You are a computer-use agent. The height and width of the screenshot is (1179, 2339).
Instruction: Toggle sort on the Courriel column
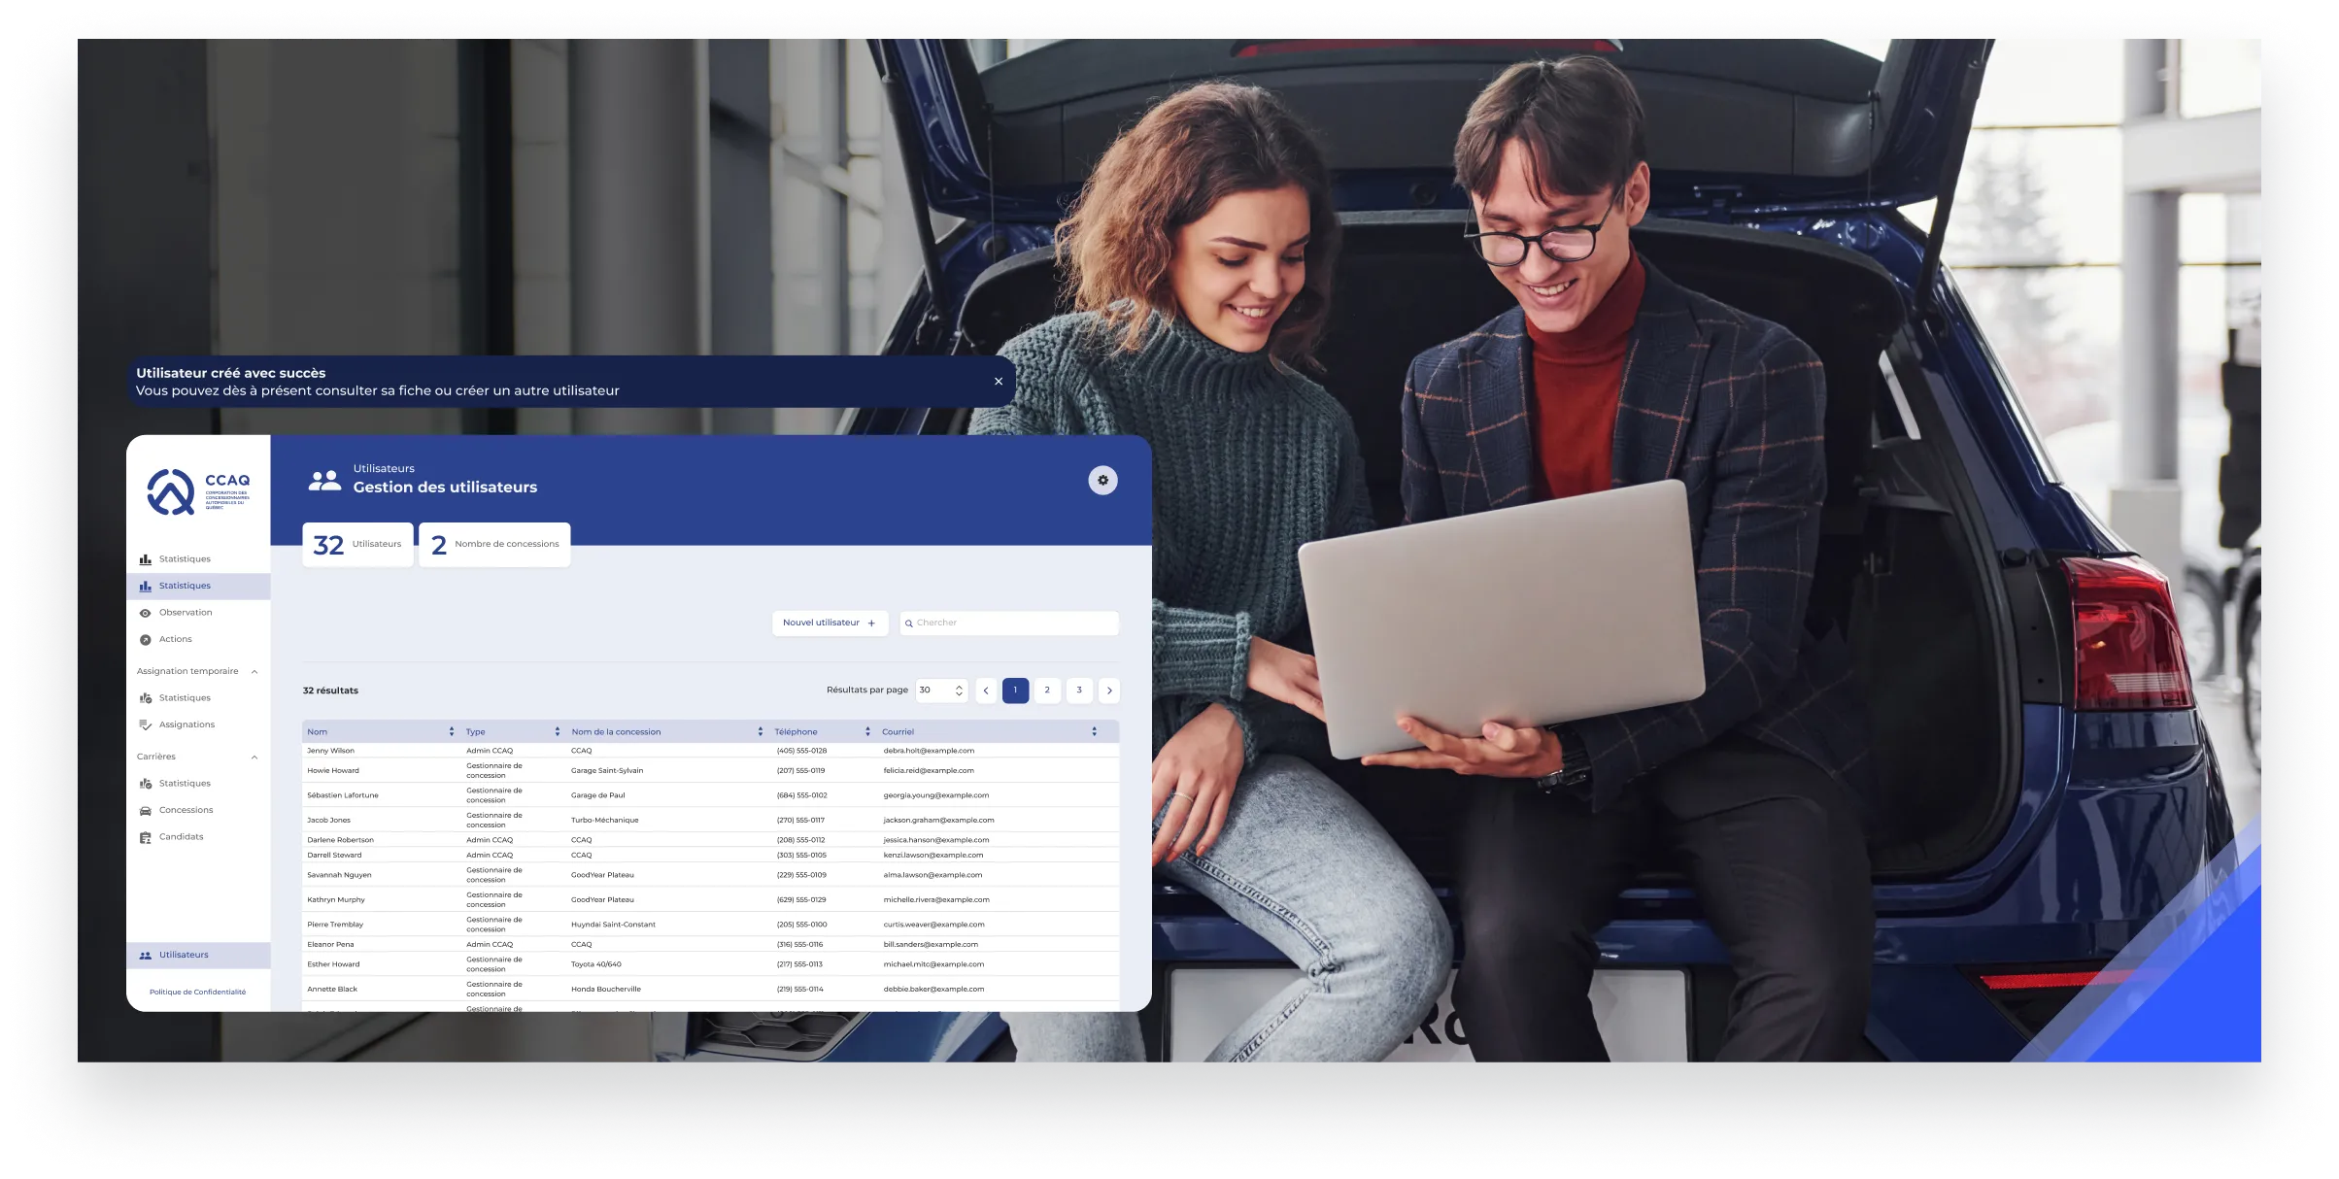1096,732
